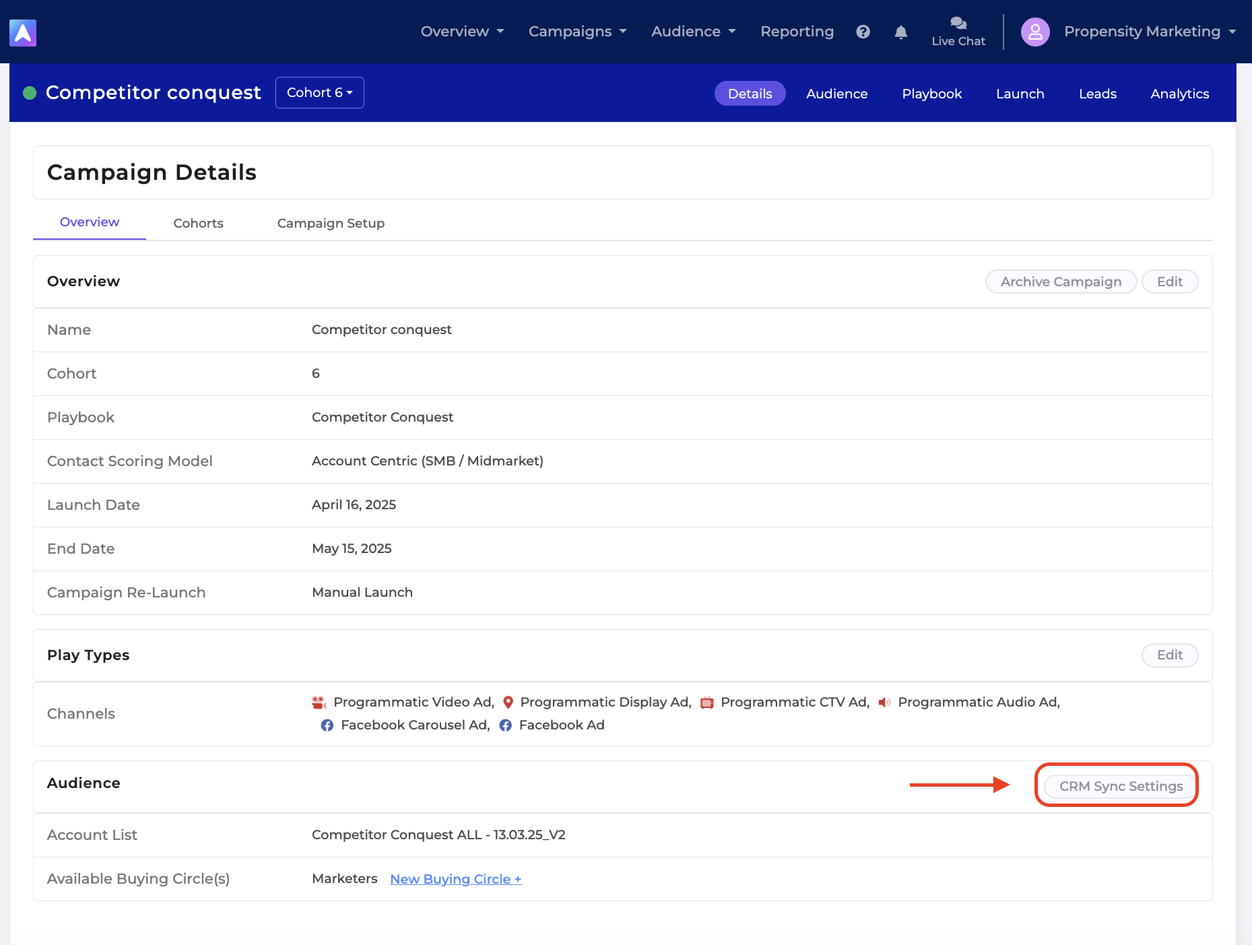Click Account Centric (SMB / Midmarket) value
The height and width of the screenshot is (945, 1252).
coord(427,461)
